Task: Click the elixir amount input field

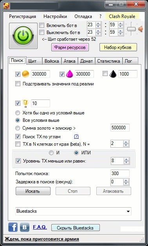Action: 84,74
